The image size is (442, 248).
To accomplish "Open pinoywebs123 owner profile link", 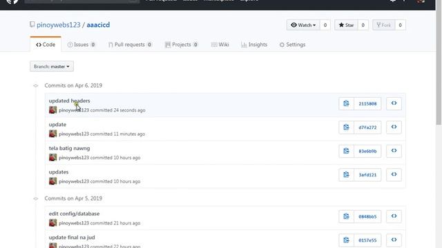I will (58, 25).
